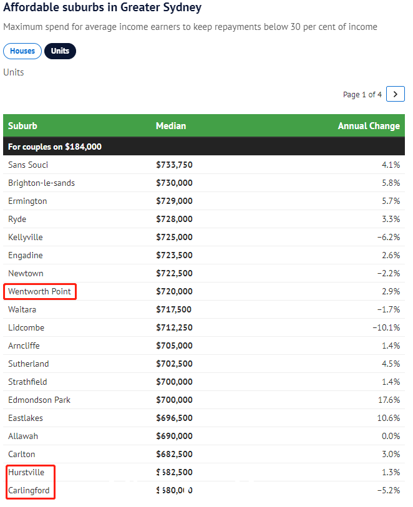Click Allawah in the suburb column
Image resolution: width=413 pixels, height=507 pixels.
[23, 436]
